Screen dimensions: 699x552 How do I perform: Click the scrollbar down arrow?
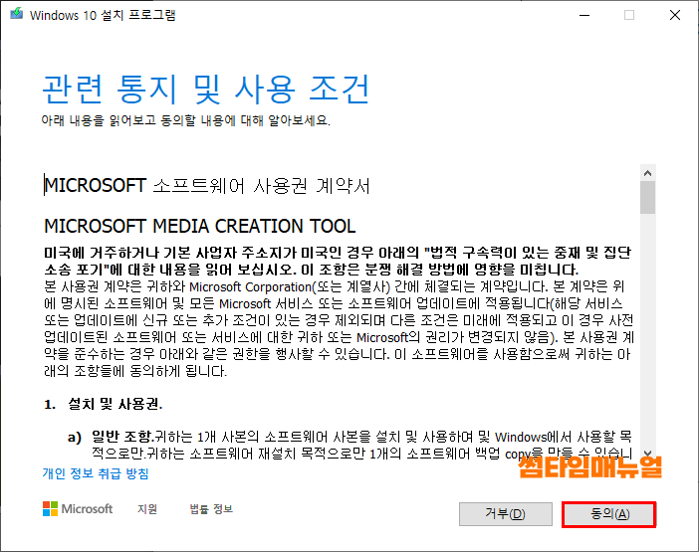point(648,454)
